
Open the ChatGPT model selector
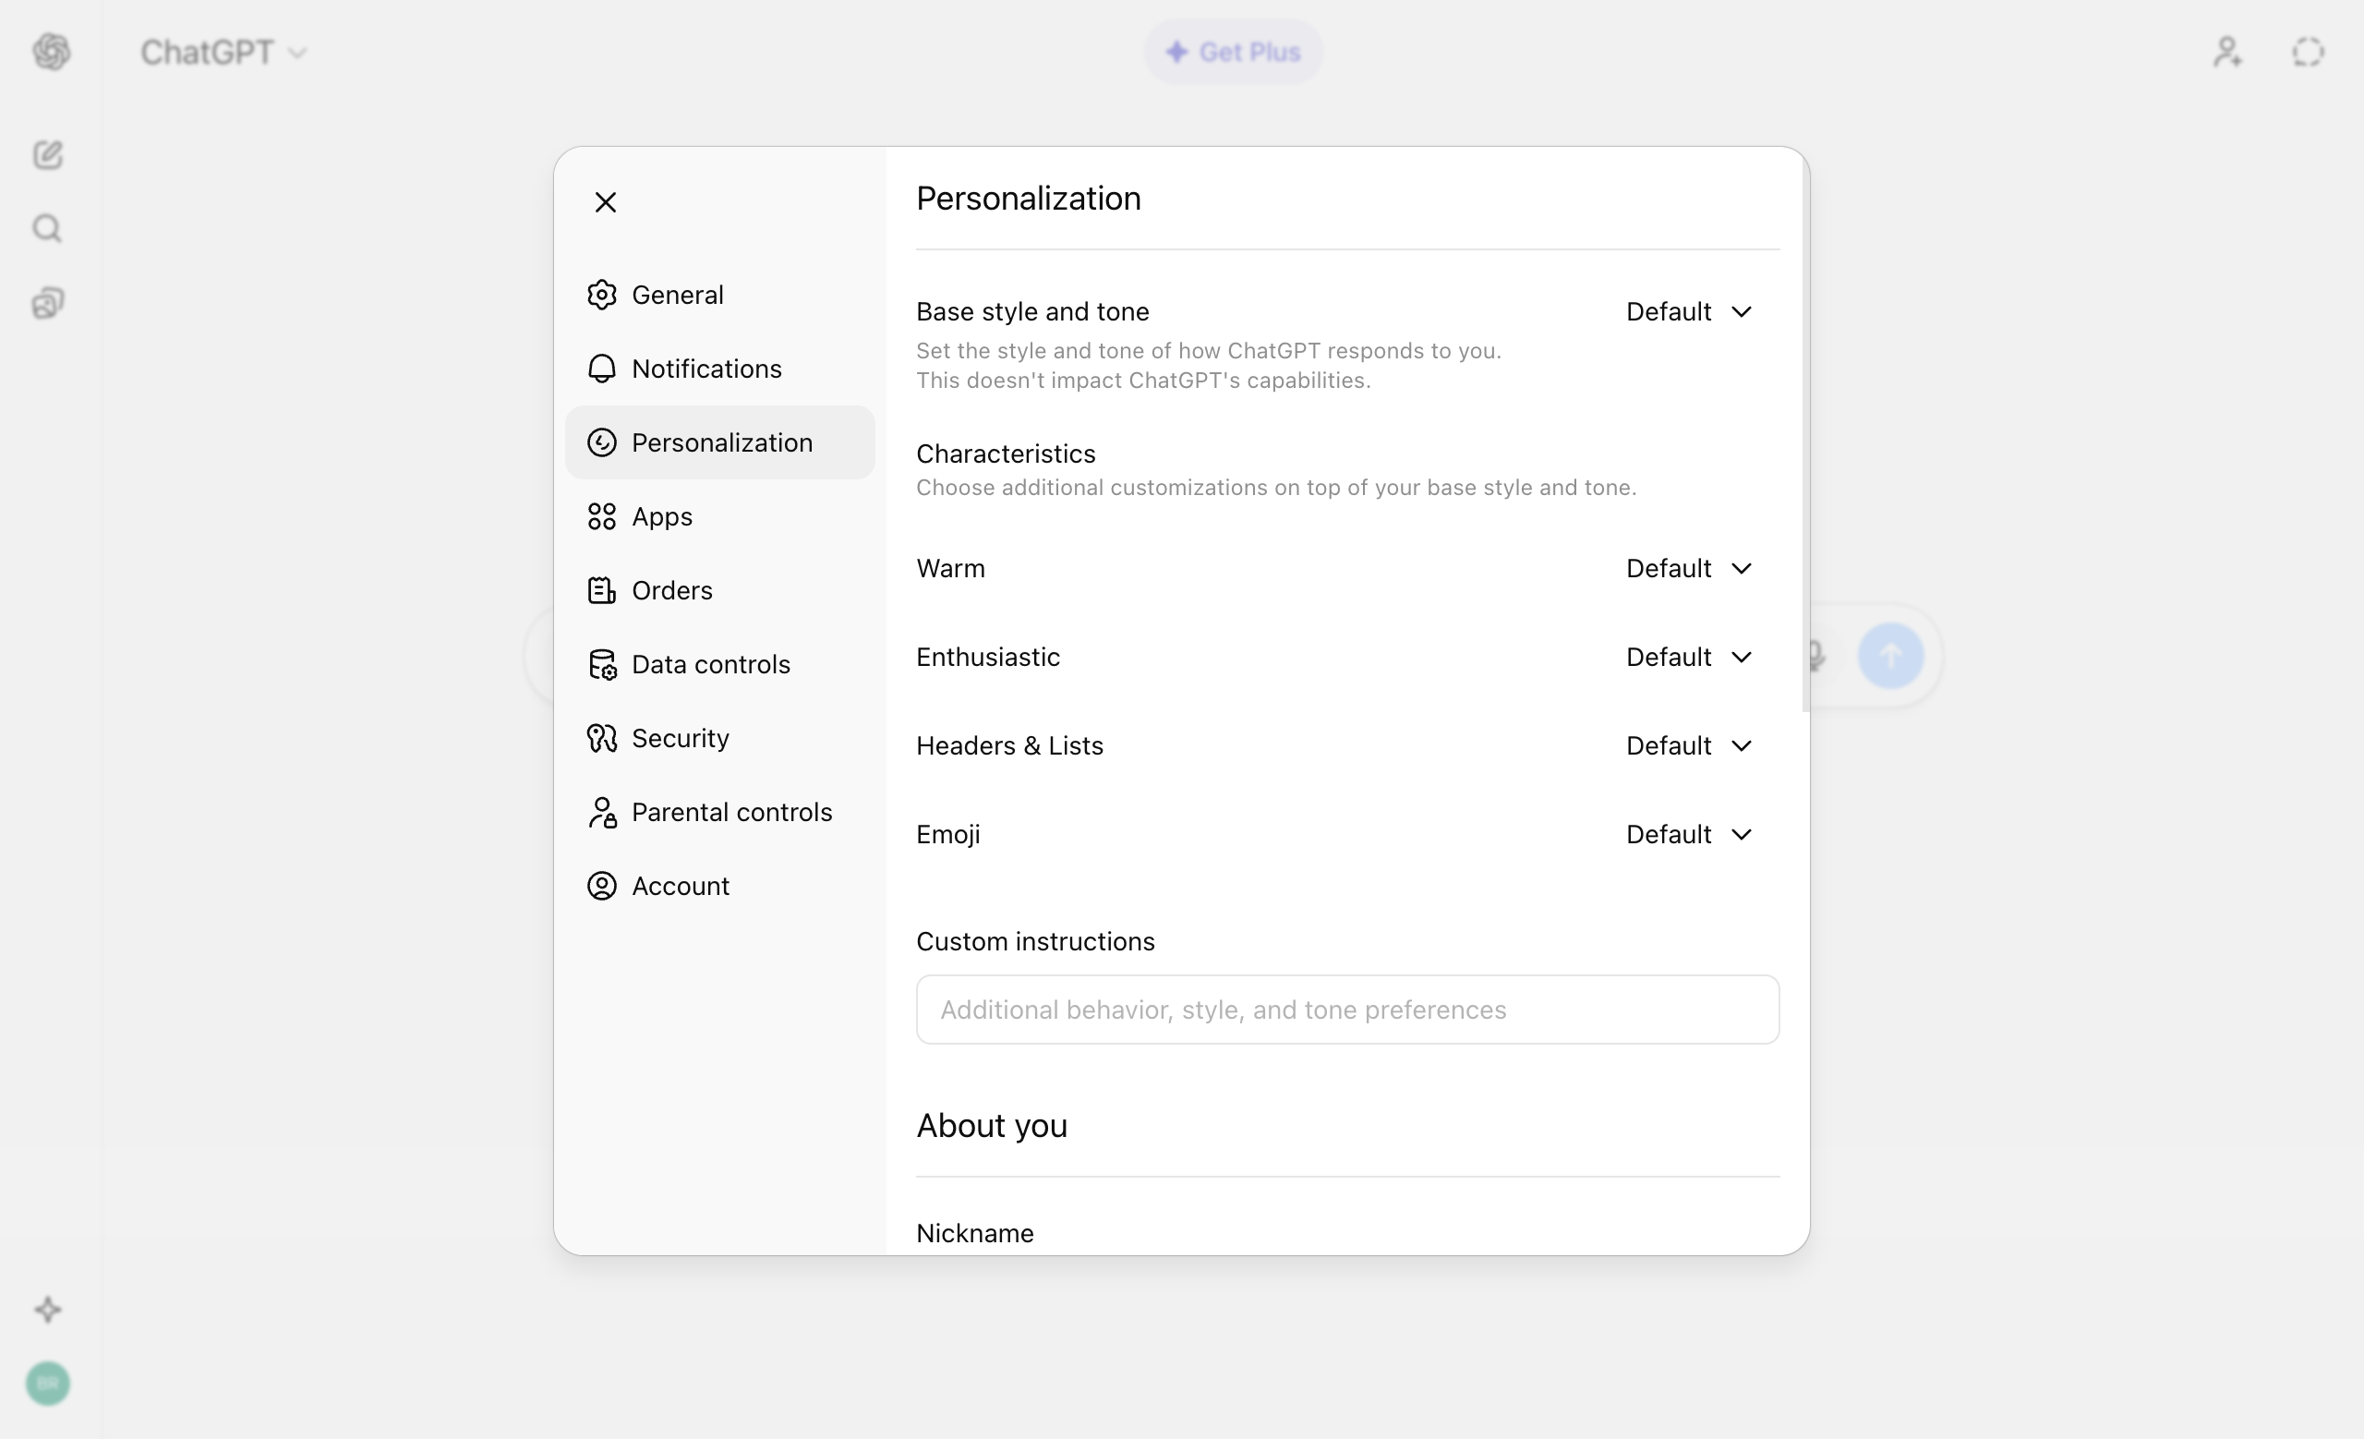click(223, 52)
